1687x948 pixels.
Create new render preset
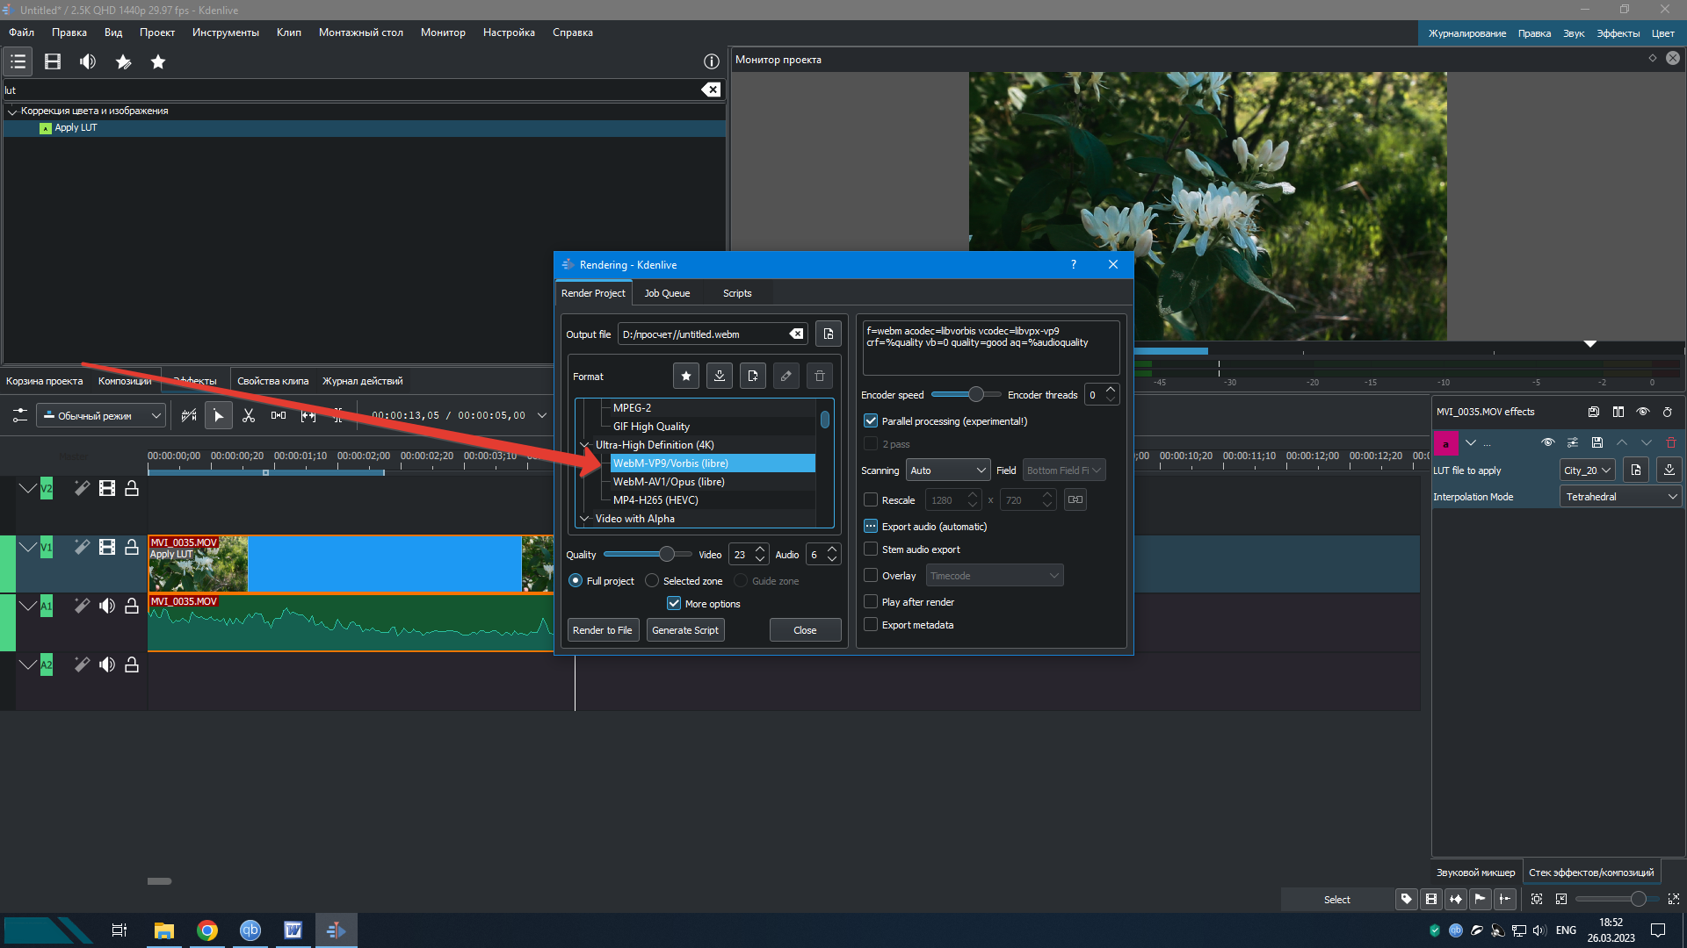(753, 376)
